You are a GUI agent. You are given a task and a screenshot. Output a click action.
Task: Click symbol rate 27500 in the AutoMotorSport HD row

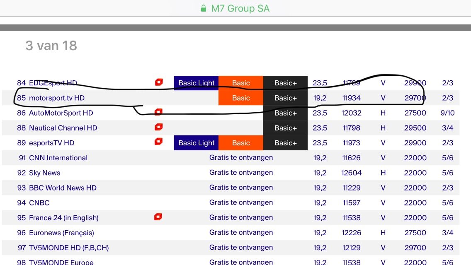[x=415, y=113]
